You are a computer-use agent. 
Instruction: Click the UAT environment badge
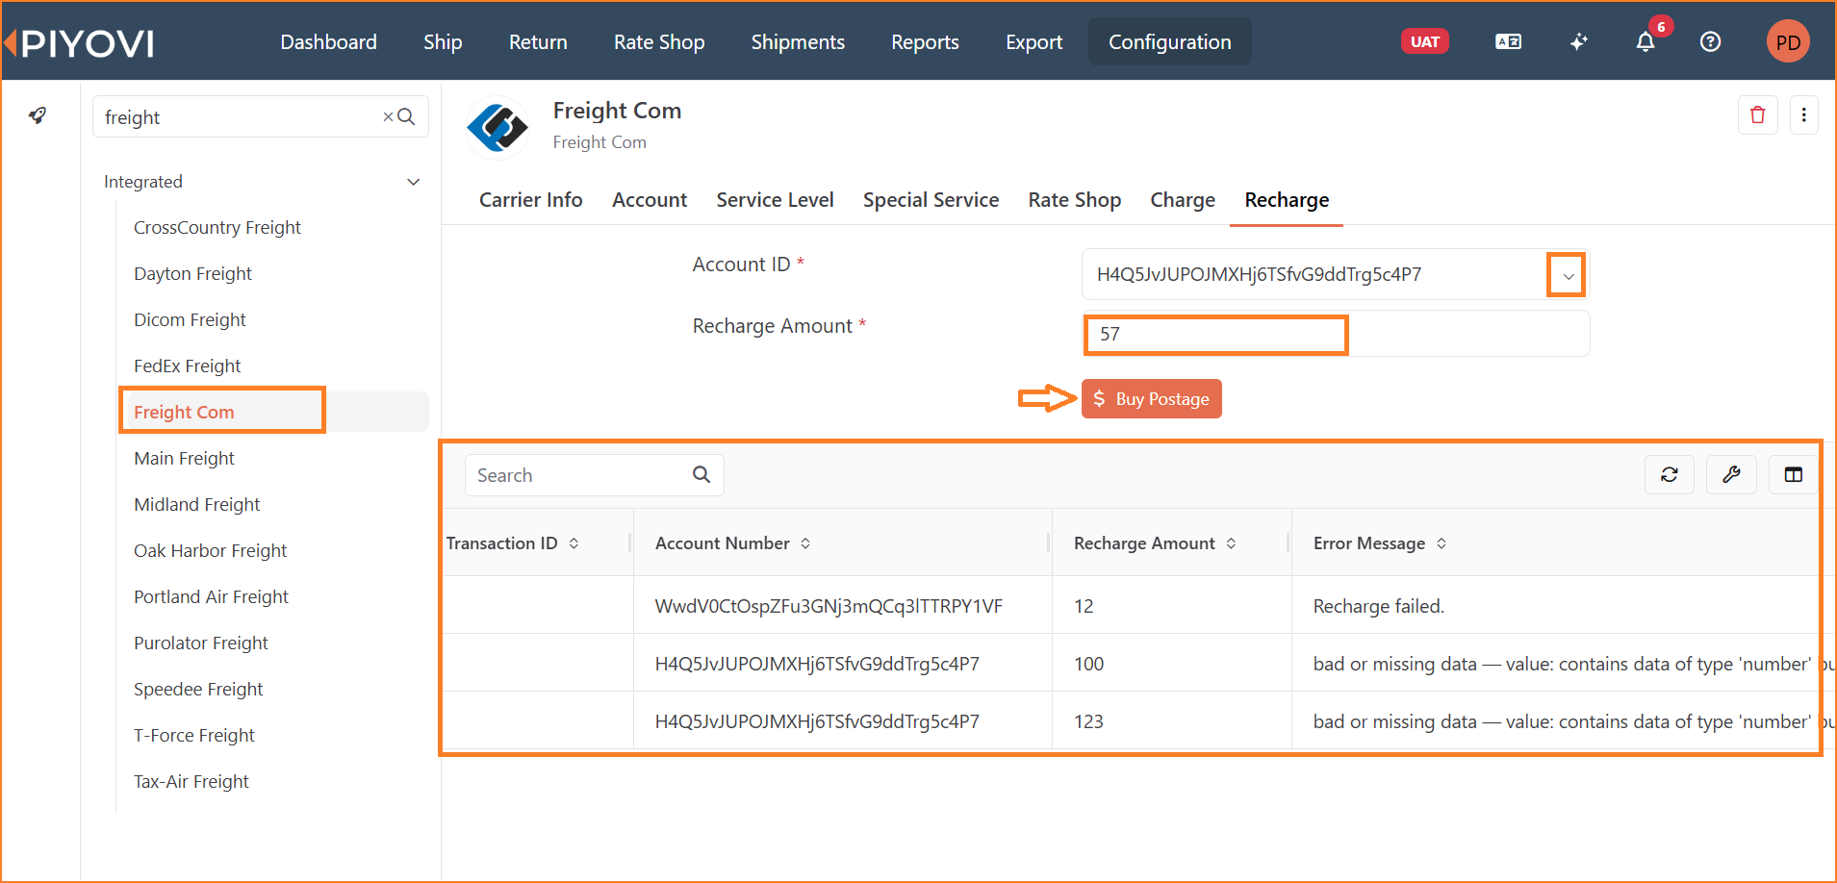coord(1424,42)
